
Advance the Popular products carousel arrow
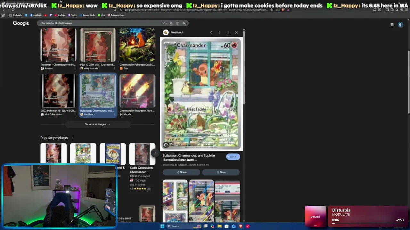(155, 153)
